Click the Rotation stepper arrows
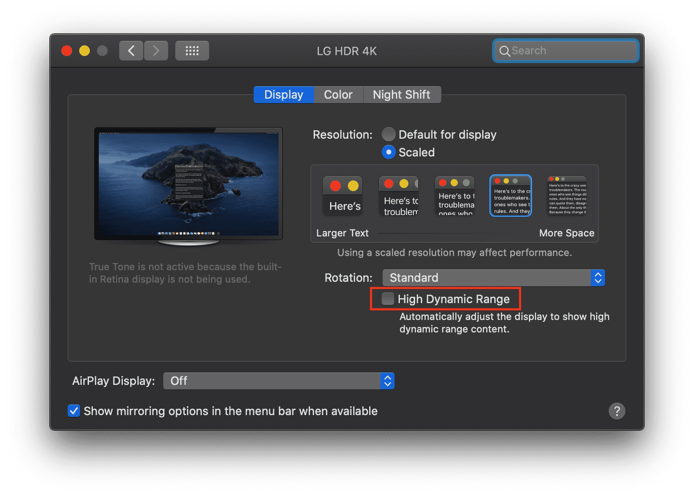694x496 pixels. (x=598, y=278)
